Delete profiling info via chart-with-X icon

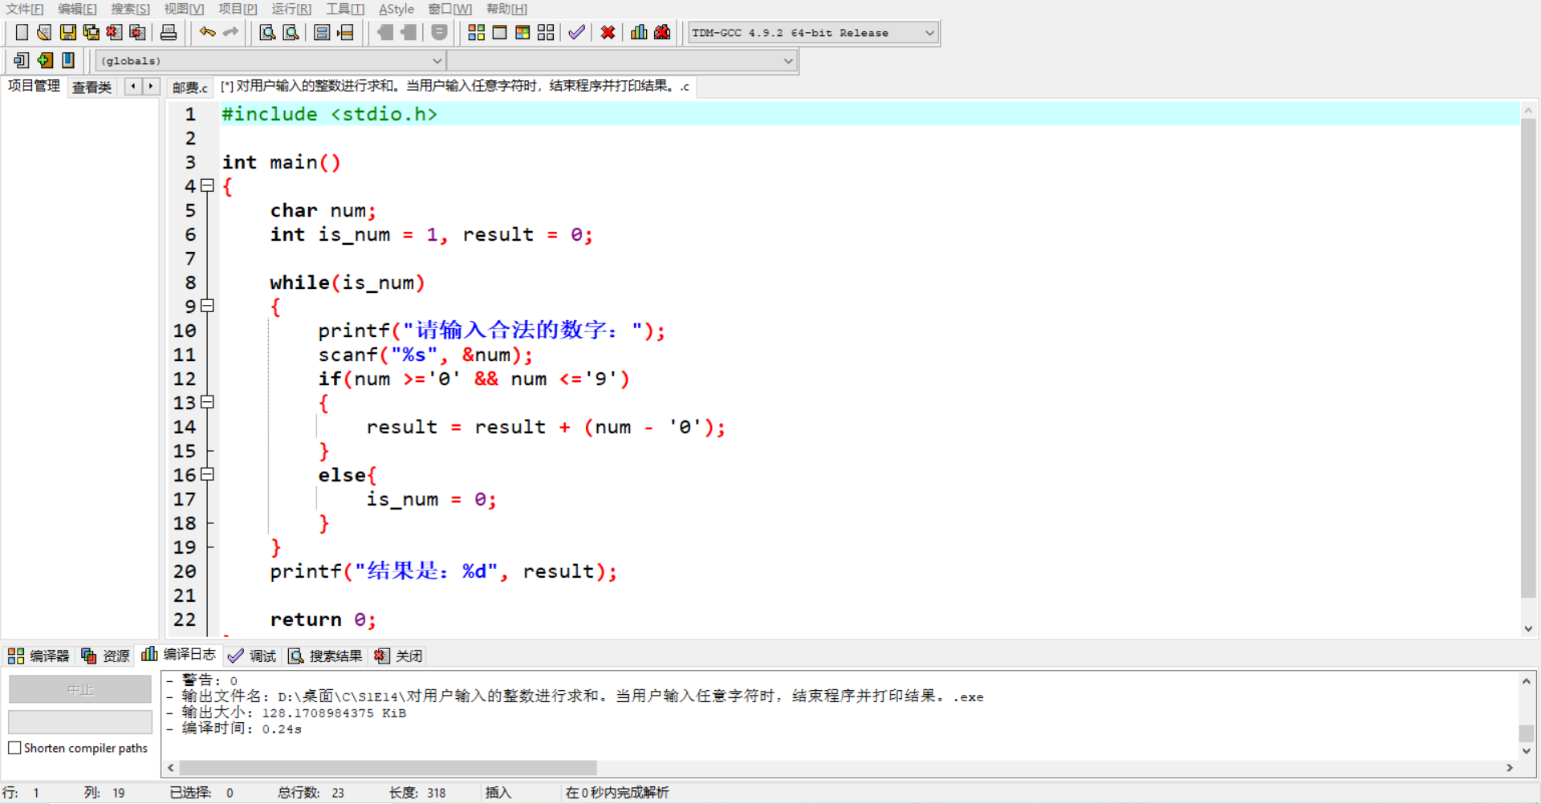(x=662, y=32)
